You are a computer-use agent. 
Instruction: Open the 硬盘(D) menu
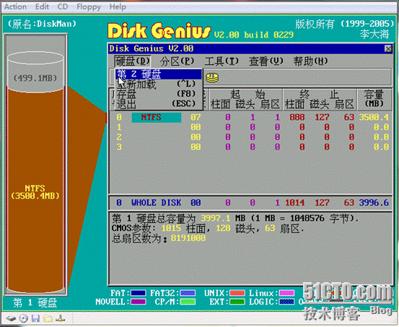coord(132,61)
